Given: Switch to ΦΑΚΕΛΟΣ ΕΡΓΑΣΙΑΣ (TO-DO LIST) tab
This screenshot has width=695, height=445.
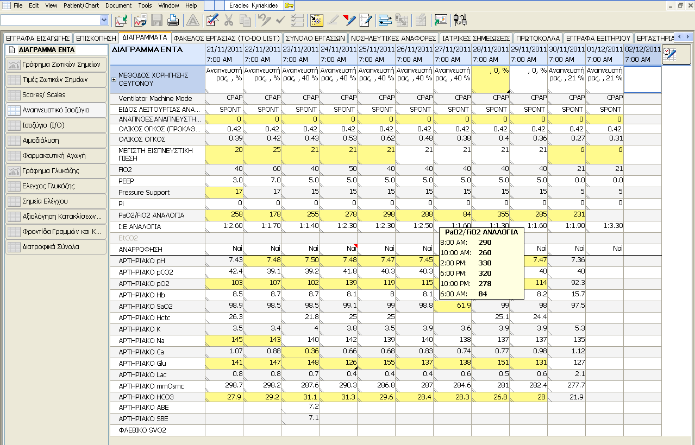Looking at the screenshot, I should [x=227, y=38].
